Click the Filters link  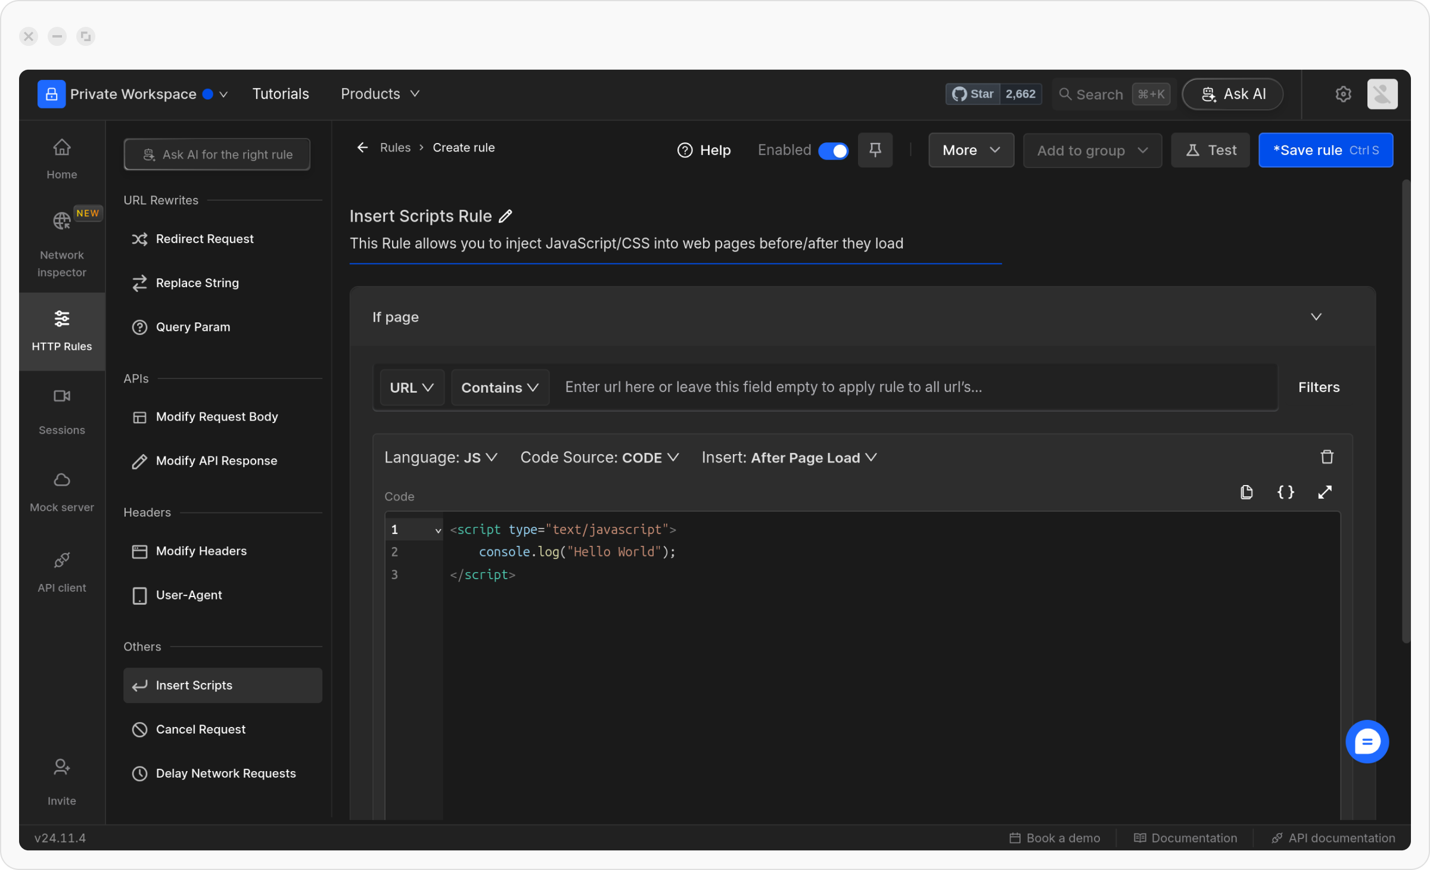[1319, 387]
